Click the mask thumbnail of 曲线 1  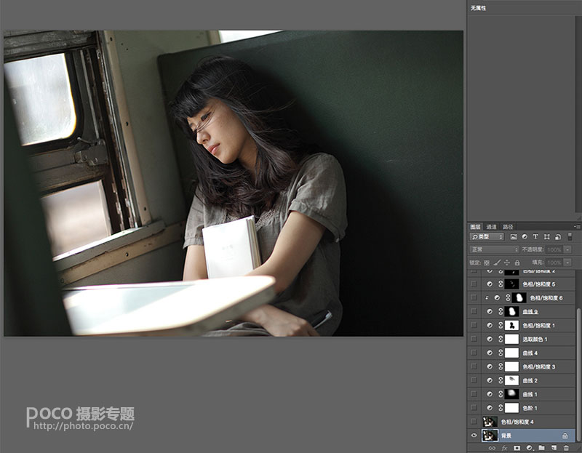coord(512,394)
